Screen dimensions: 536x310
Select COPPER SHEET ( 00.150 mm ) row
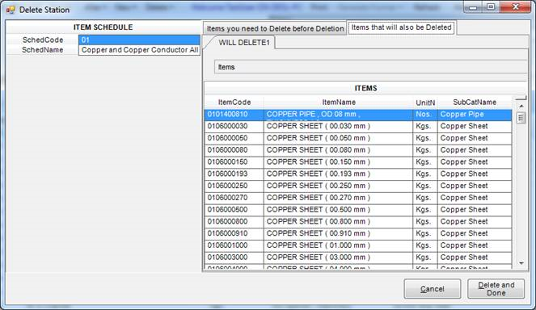(x=358, y=162)
